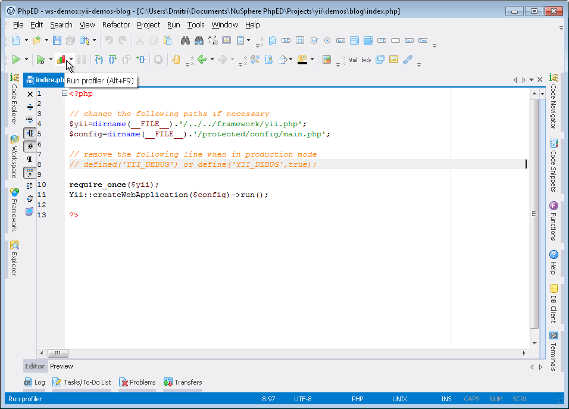The image size is (569, 409).
Task: Insert hyperlink using the chain link icon
Action: tap(408, 59)
